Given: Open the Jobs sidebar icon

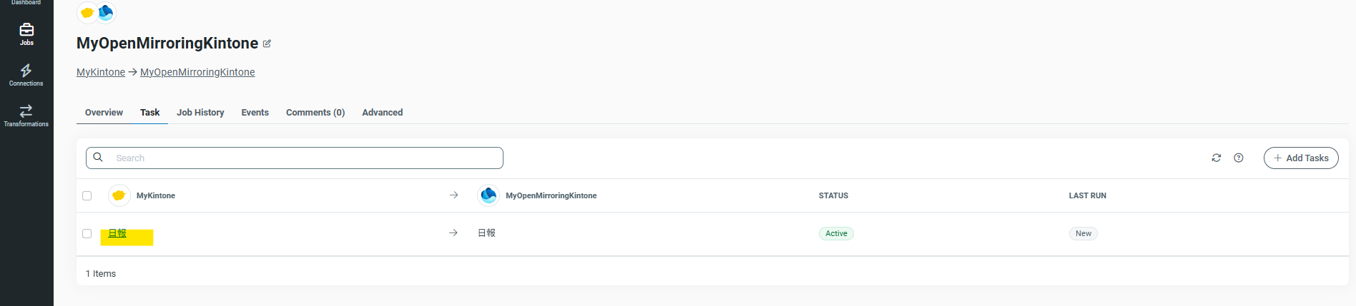Looking at the screenshot, I should coord(26,34).
